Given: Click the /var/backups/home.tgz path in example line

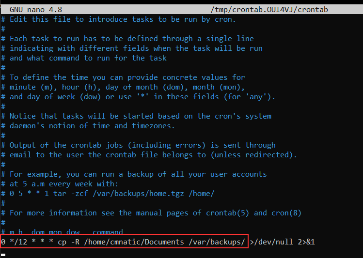Looking at the screenshot, I should click(134, 194).
